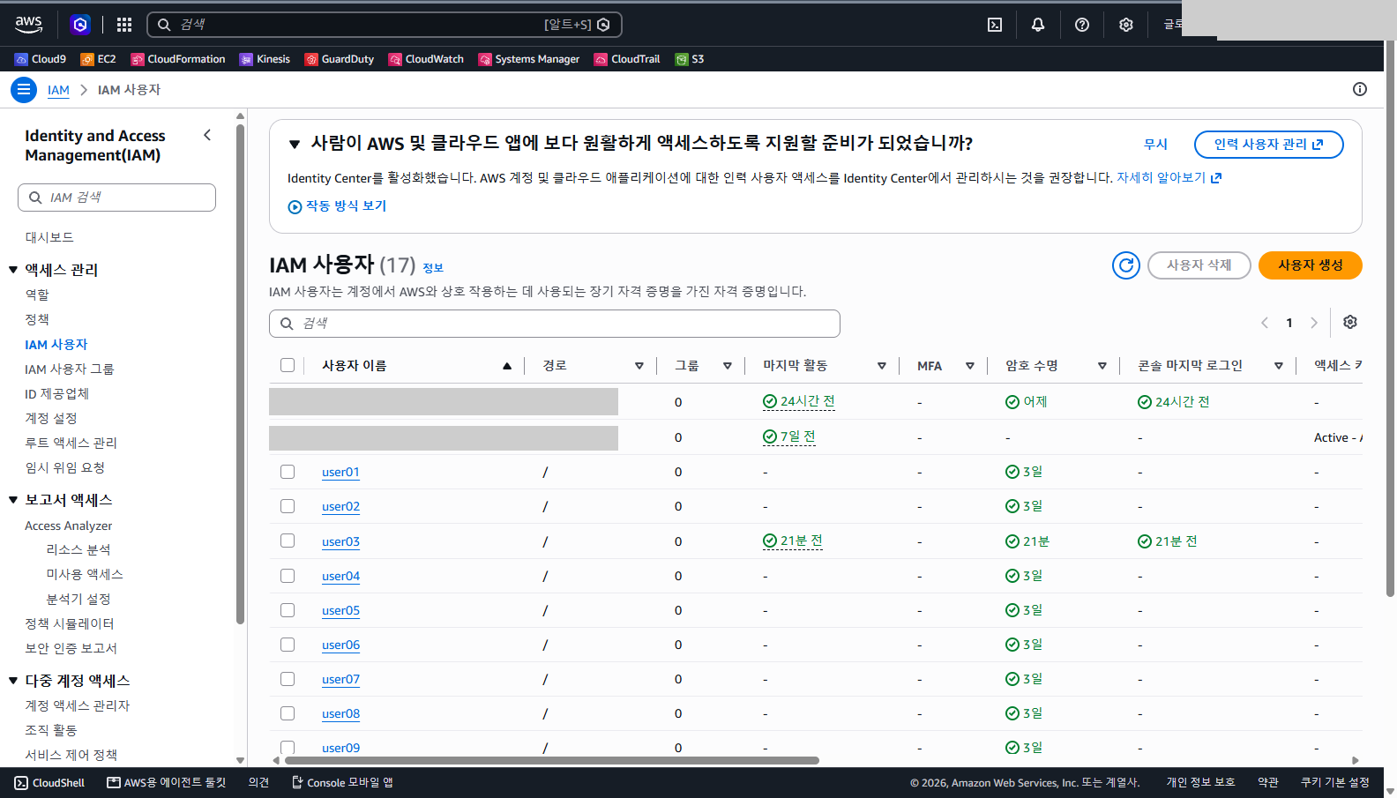The image size is (1397, 798).
Task: Click the IAM breadcrumb link
Action: [x=58, y=90]
